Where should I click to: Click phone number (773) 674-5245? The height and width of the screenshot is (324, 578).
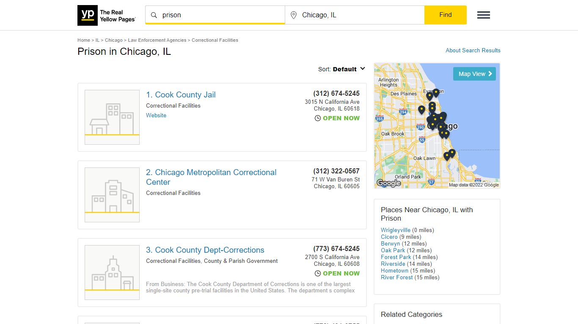(336, 248)
